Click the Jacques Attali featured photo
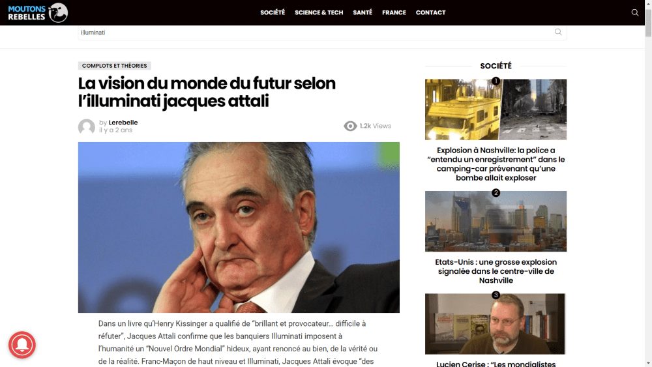This screenshot has height=367, width=652. tap(239, 228)
